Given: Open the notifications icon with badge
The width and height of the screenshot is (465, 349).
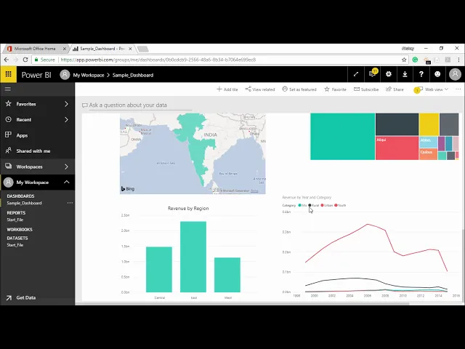Looking at the screenshot, I should pyautogui.click(x=373, y=74).
